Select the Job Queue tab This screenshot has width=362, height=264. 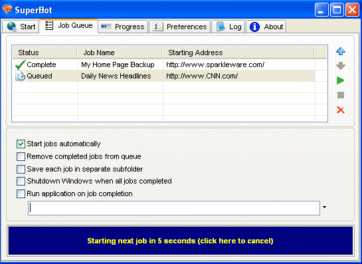[68, 26]
